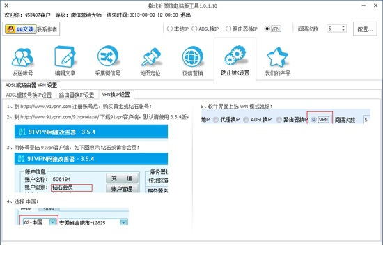Screen dimensions: 383x255
Task: Click the QQ交谈 penguin button
Action: click(20, 29)
